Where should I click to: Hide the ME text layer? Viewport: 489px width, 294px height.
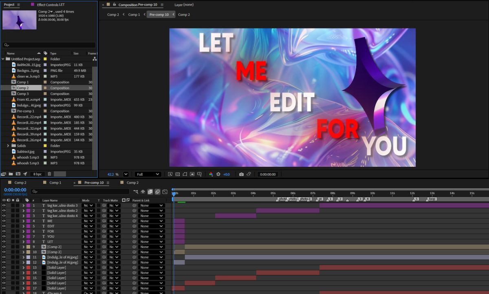point(4,221)
